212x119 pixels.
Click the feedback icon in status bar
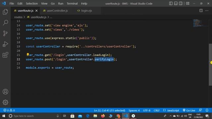point(200,110)
